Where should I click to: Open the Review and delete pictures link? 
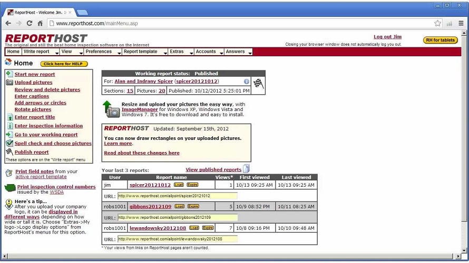(x=47, y=89)
